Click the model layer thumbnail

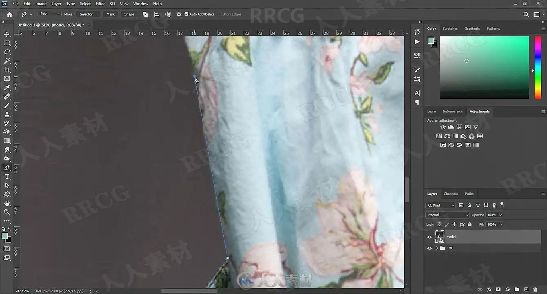(440, 237)
